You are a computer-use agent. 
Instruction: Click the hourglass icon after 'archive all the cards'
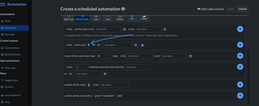tap(89, 85)
